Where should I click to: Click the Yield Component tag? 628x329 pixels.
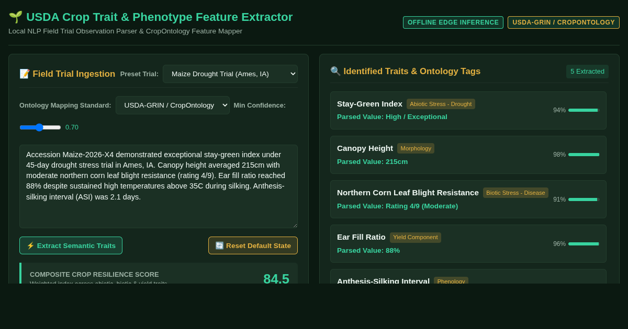(x=415, y=237)
